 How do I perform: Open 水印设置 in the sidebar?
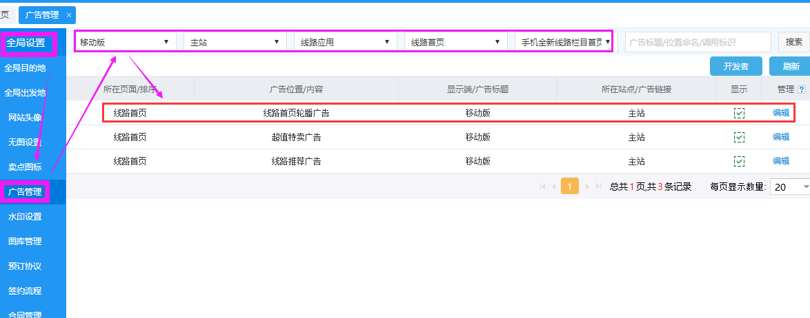tap(25, 217)
